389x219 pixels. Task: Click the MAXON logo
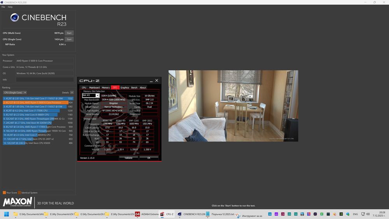pyautogui.click(x=18, y=202)
